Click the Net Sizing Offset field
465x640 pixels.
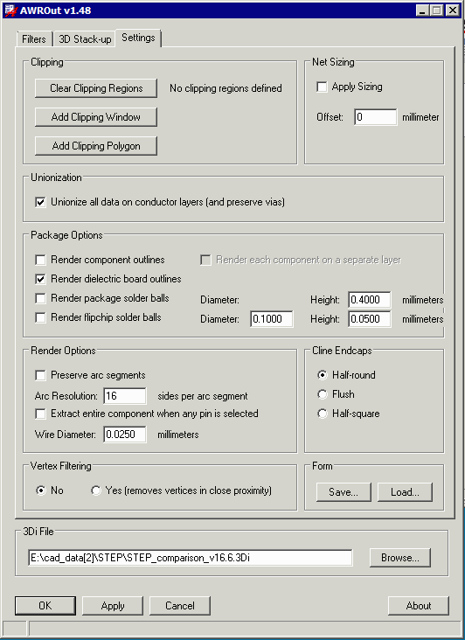[375, 117]
